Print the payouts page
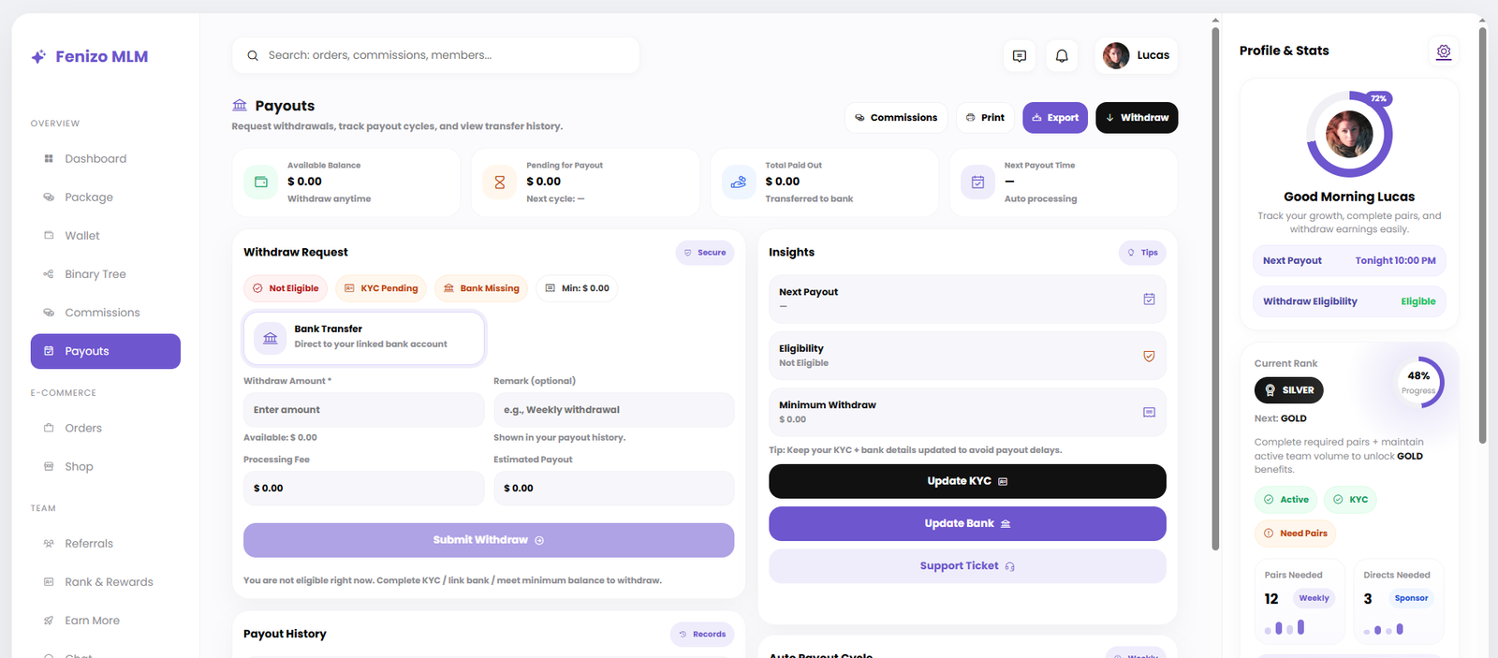This screenshot has width=1498, height=658. coord(985,118)
